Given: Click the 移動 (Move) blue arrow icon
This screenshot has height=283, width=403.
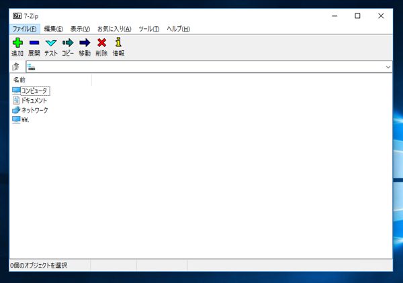Looking at the screenshot, I should point(85,43).
